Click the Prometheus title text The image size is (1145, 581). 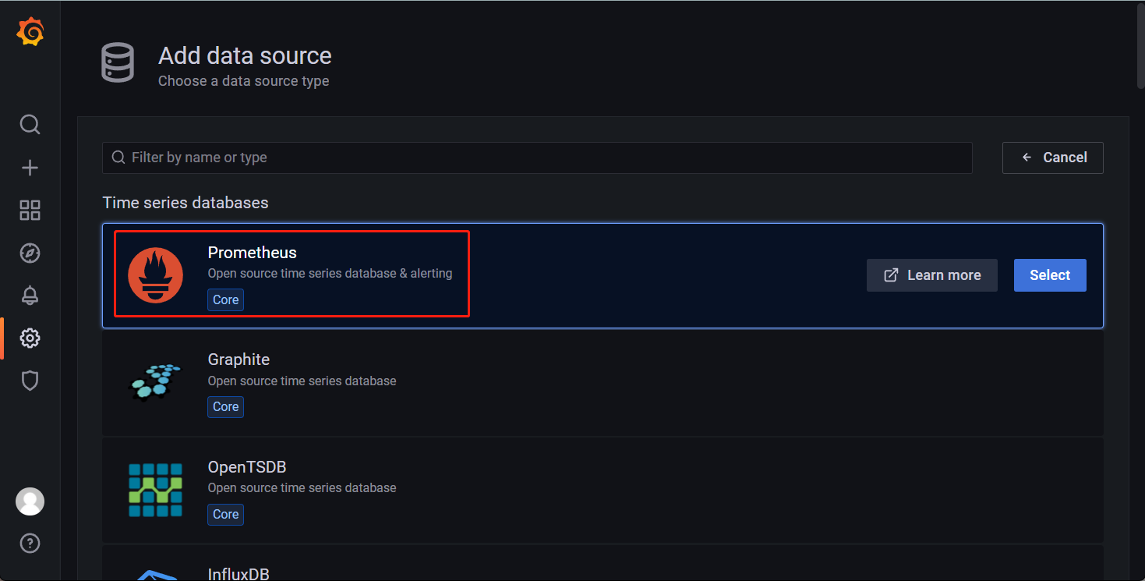coord(252,253)
